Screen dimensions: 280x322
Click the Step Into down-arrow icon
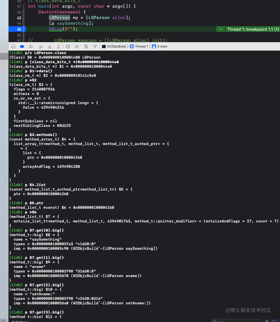[x=50, y=47]
